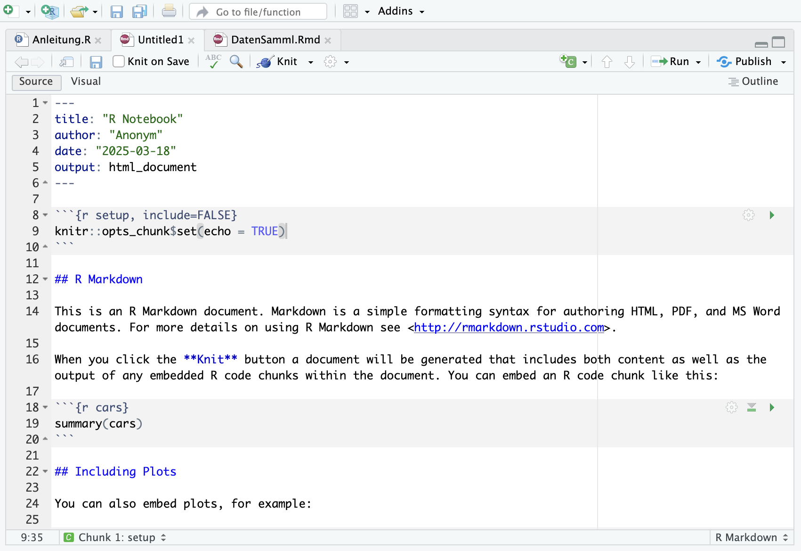Image resolution: width=801 pixels, height=551 pixels.
Task: Open the panes layout dropdown arrow
Action: click(x=367, y=12)
